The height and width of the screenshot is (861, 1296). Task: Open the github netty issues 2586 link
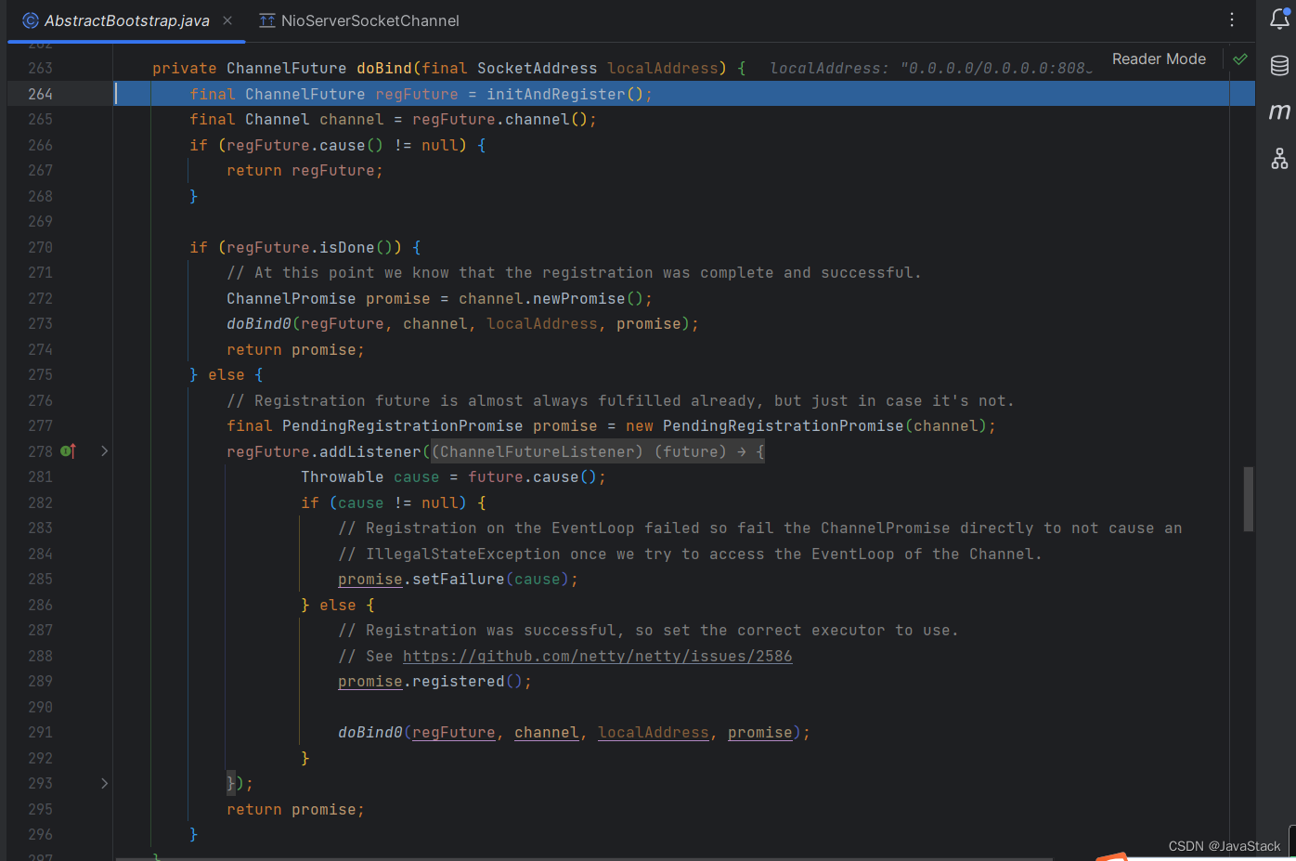coord(598,657)
